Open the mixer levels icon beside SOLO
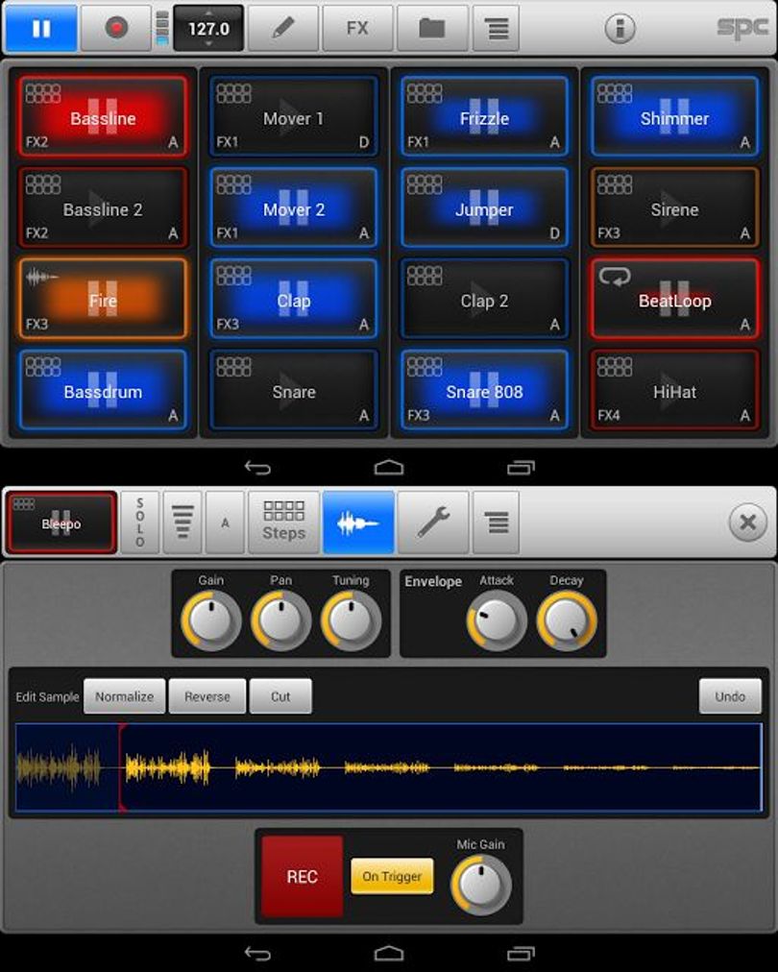The image size is (778, 972). coord(182,522)
